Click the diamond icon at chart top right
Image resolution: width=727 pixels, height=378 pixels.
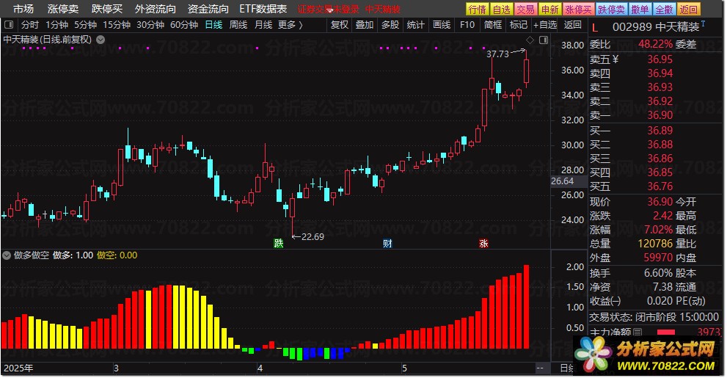530,40
